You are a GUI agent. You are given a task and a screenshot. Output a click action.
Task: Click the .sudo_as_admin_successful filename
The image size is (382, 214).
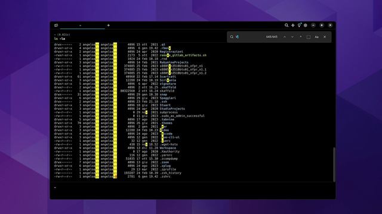182,116
